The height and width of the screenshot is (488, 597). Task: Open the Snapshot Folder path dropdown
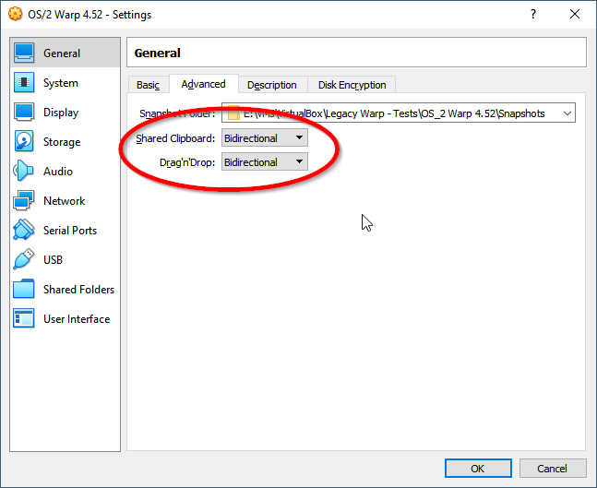(x=399, y=113)
